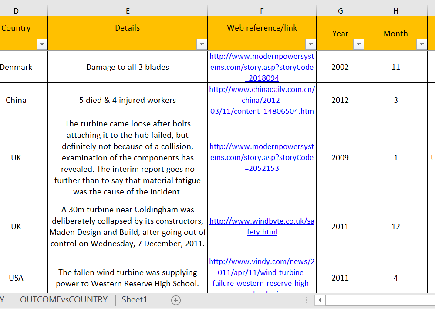Click the horizontal scrollbar left arrow
Image resolution: width=435 pixels, height=309 pixels.
tap(320, 300)
